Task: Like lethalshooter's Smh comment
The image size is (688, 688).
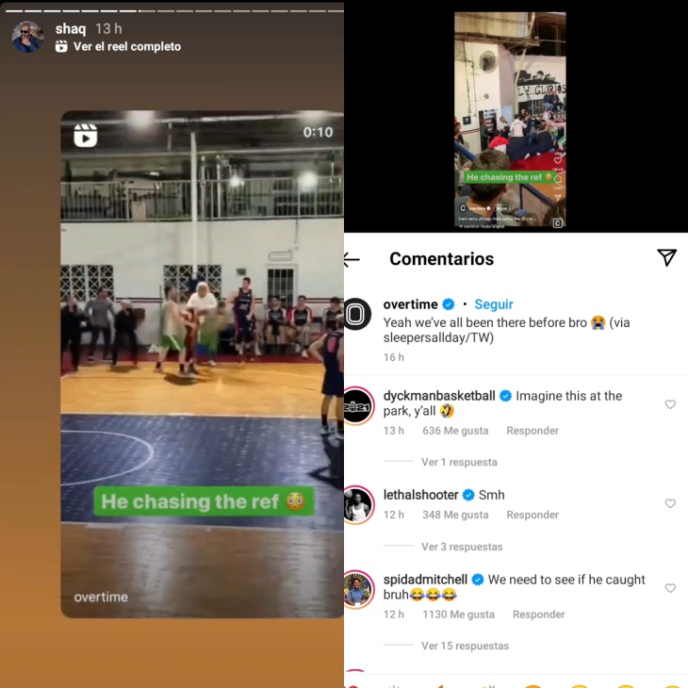Action: click(x=670, y=503)
